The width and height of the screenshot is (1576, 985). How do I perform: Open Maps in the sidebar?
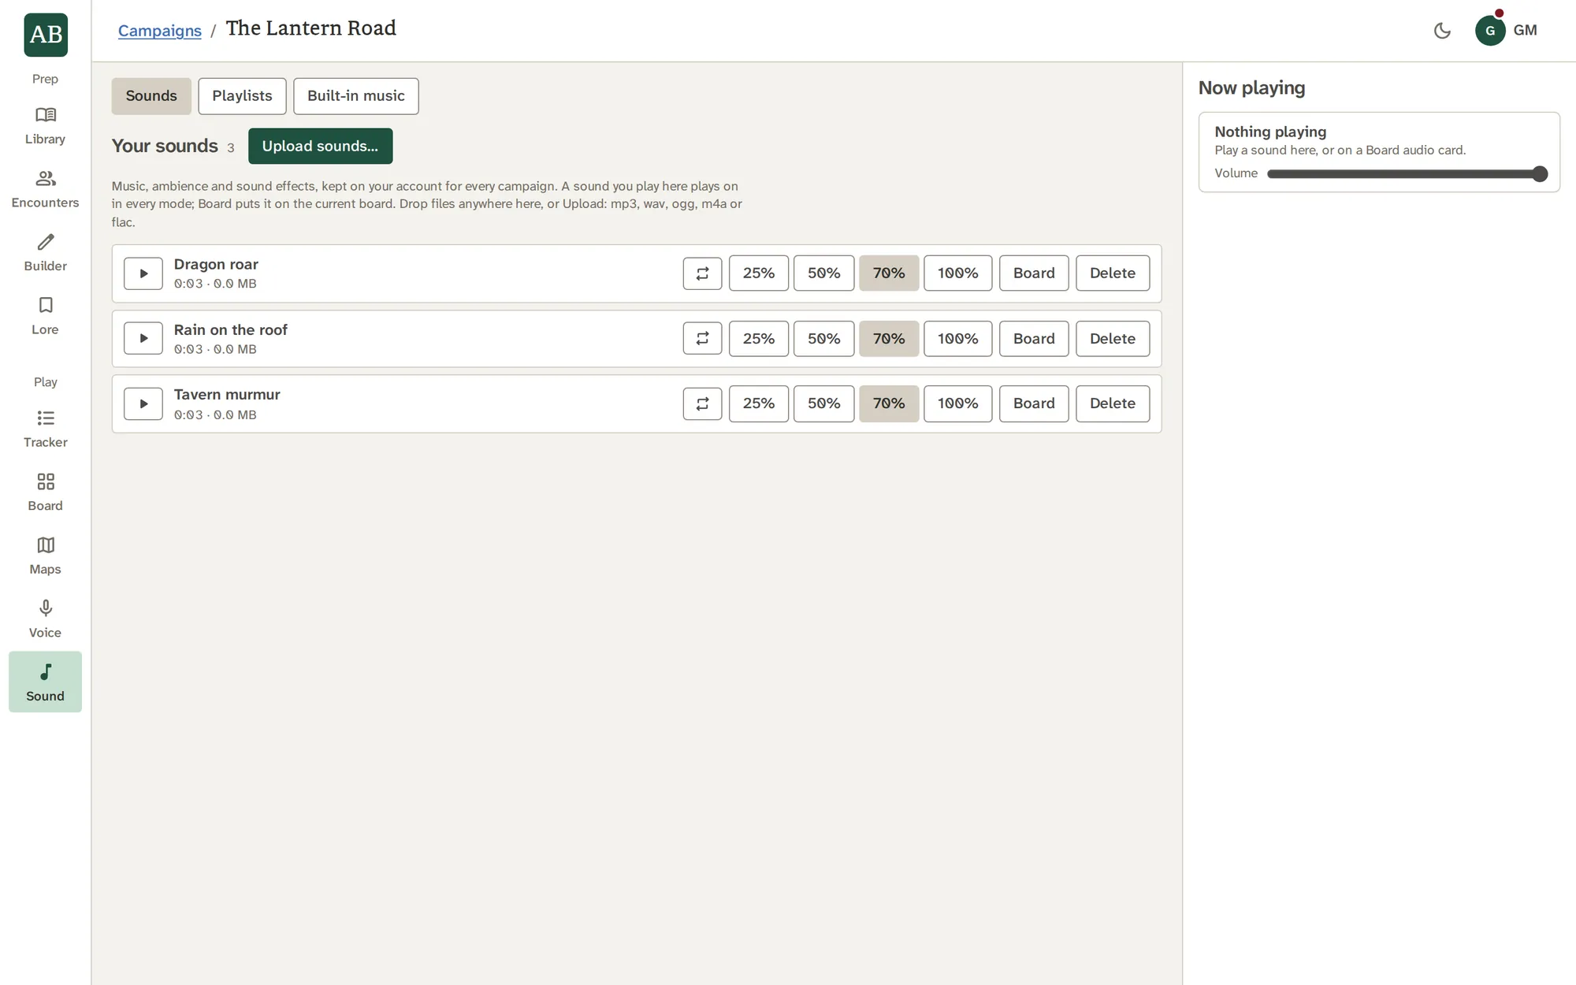point(45,556)
